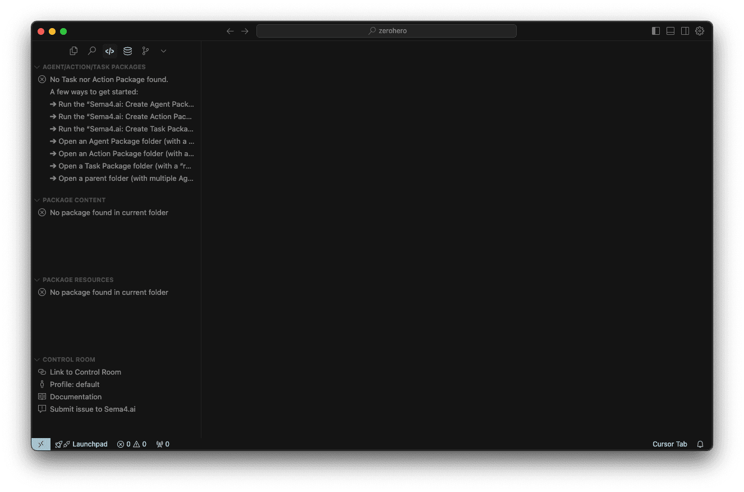Viewport: 744px width, 492px height.
Task: Select the Search icon in the activity bar
Action: tap(91, 51)
